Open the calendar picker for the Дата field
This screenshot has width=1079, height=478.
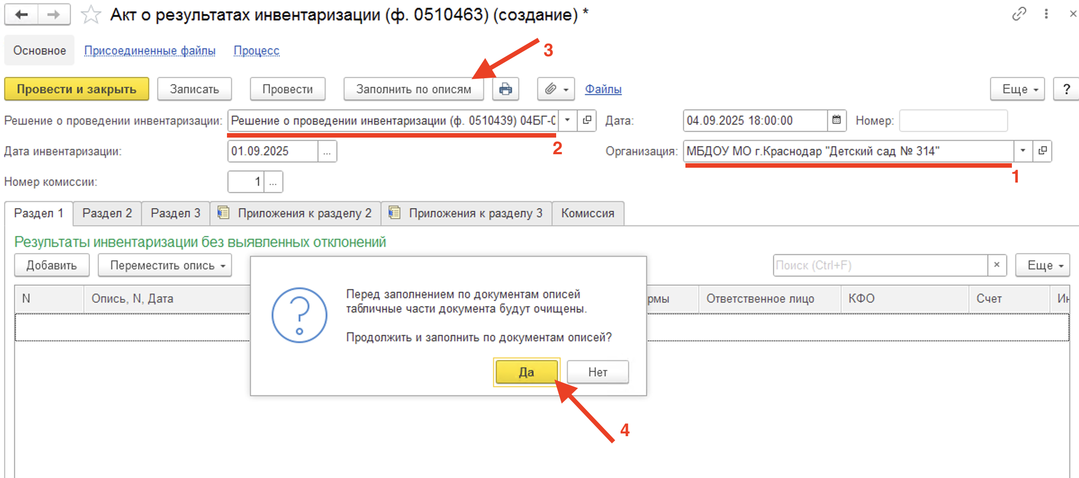click(836, 120)
